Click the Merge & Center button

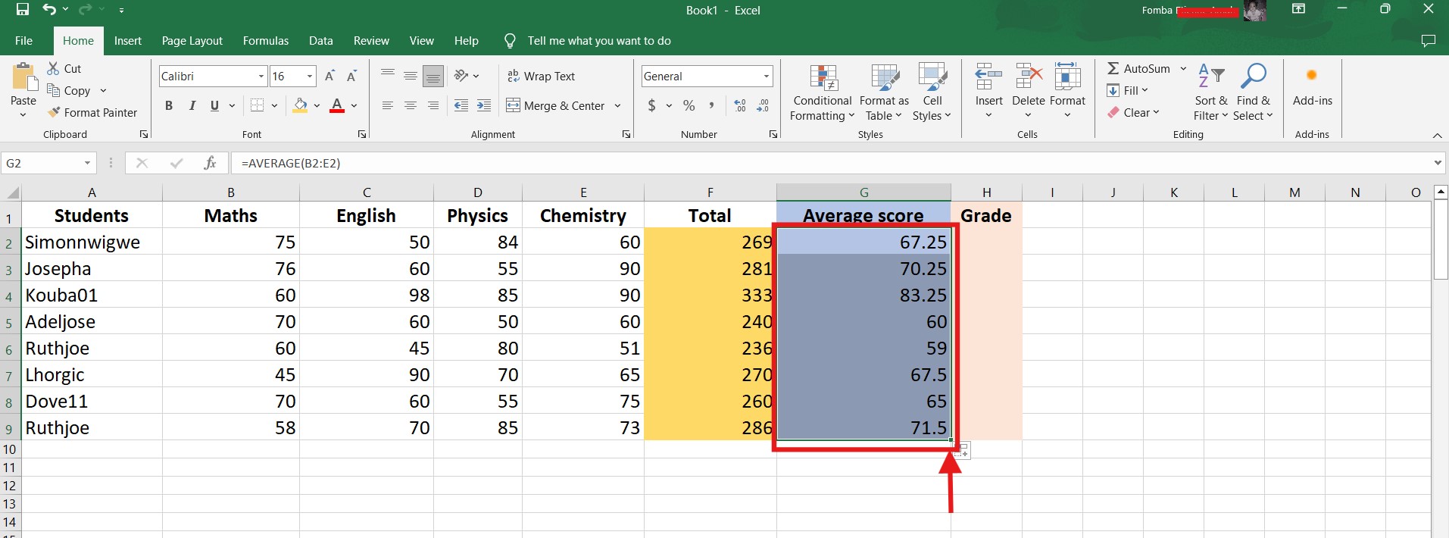click(x=555, y=105)
